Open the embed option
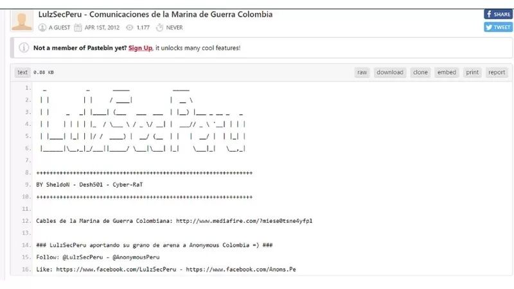The height and width of the screenshot is (289, 514). (447, 73)
